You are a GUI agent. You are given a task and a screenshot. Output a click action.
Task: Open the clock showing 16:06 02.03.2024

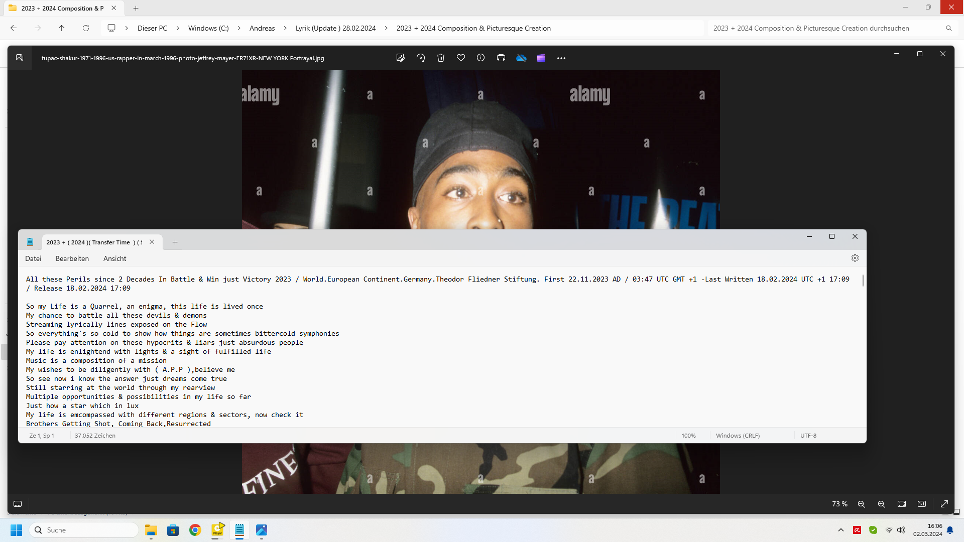[928, 530]
